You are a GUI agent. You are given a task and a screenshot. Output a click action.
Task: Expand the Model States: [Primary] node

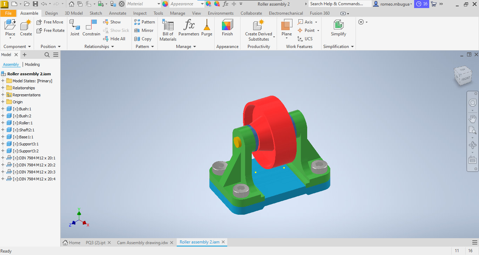(x=3, y=81)
